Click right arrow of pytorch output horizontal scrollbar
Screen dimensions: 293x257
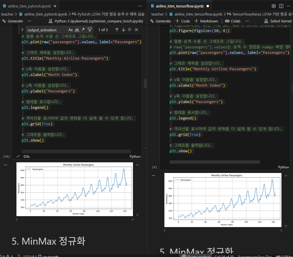[133, 220]
